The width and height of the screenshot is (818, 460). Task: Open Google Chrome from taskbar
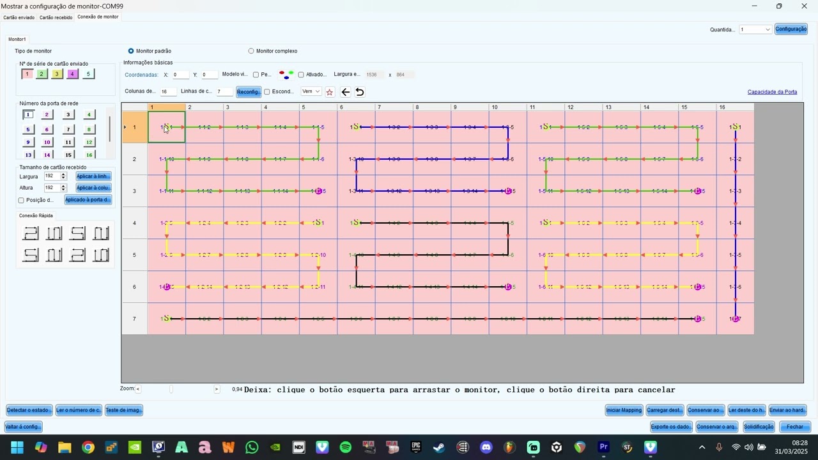coord(88,447)
